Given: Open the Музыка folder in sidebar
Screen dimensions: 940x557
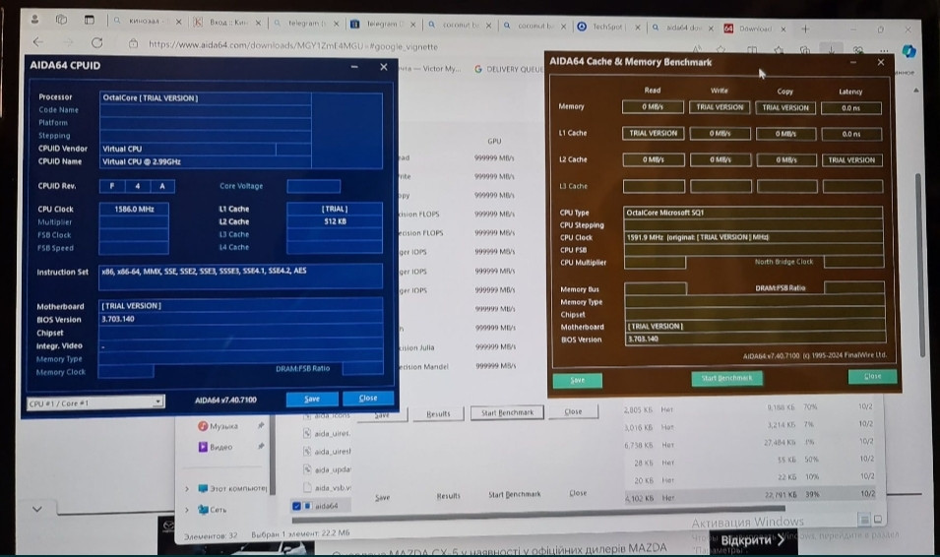Looking at the screenshot, I should 223,426.
